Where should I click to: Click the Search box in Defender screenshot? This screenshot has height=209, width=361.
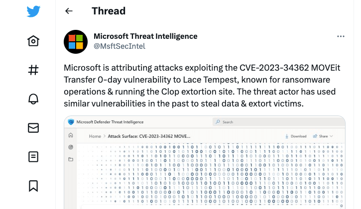click(x=249, y=122)
